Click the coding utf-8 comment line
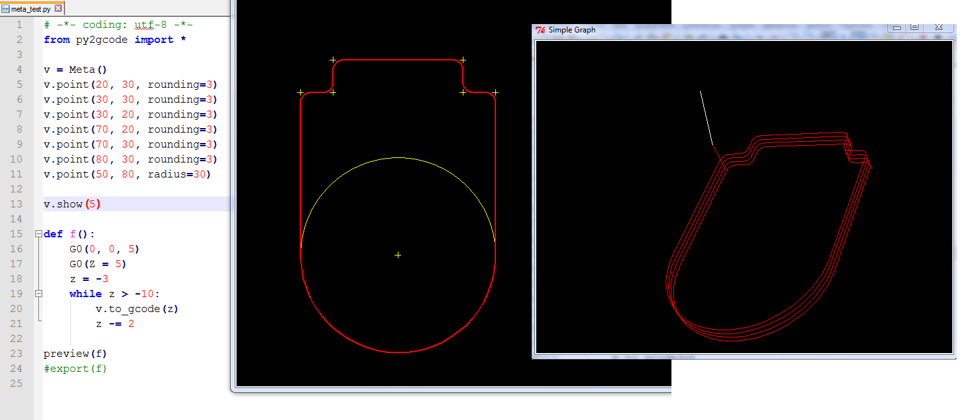 [x=118, y=25]
